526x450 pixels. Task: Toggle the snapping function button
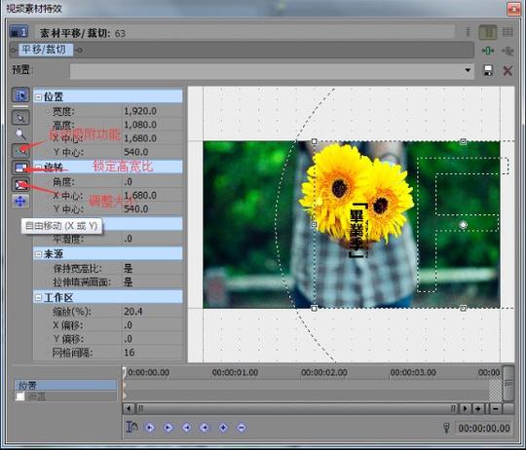point(20,151)
